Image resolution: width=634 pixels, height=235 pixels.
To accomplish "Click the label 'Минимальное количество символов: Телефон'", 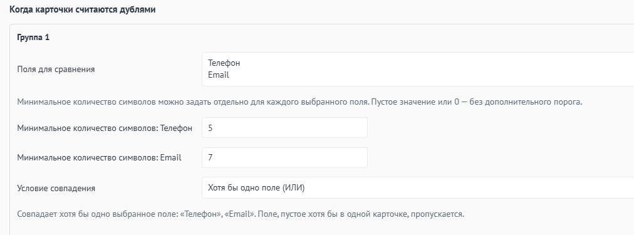I will [105, 128].
